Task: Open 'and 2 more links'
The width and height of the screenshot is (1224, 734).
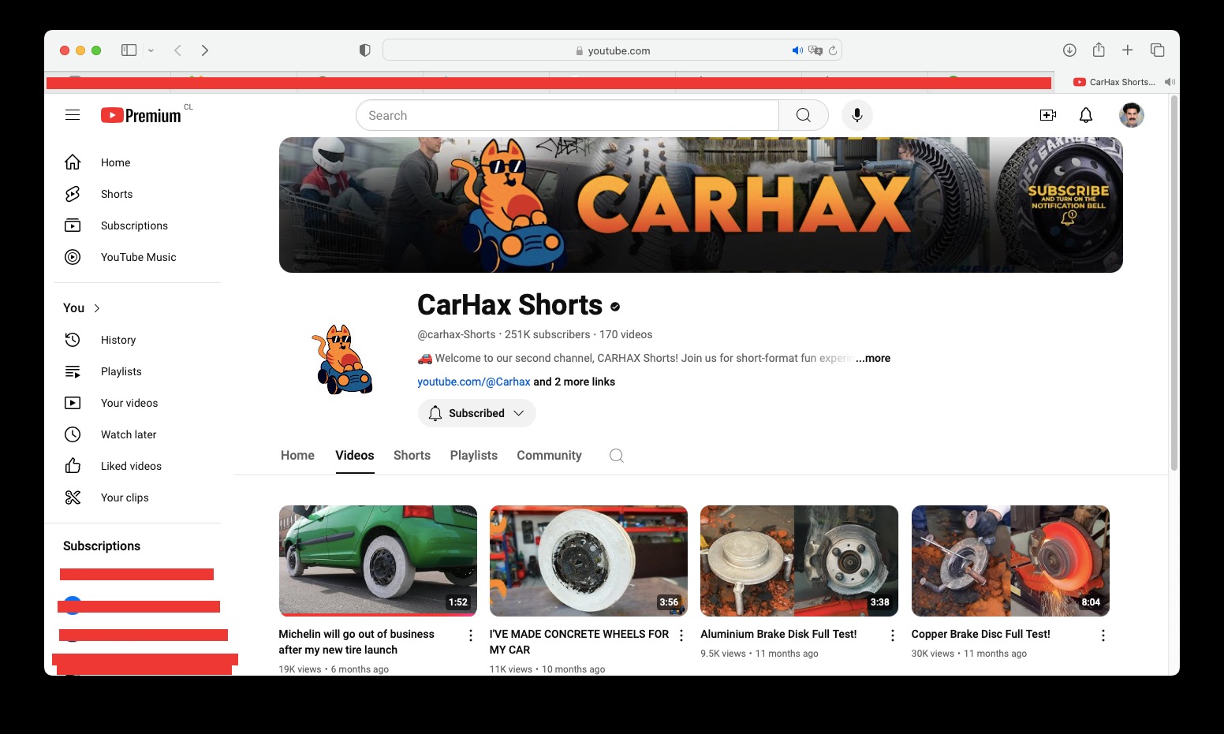Action: coord(574,382)
